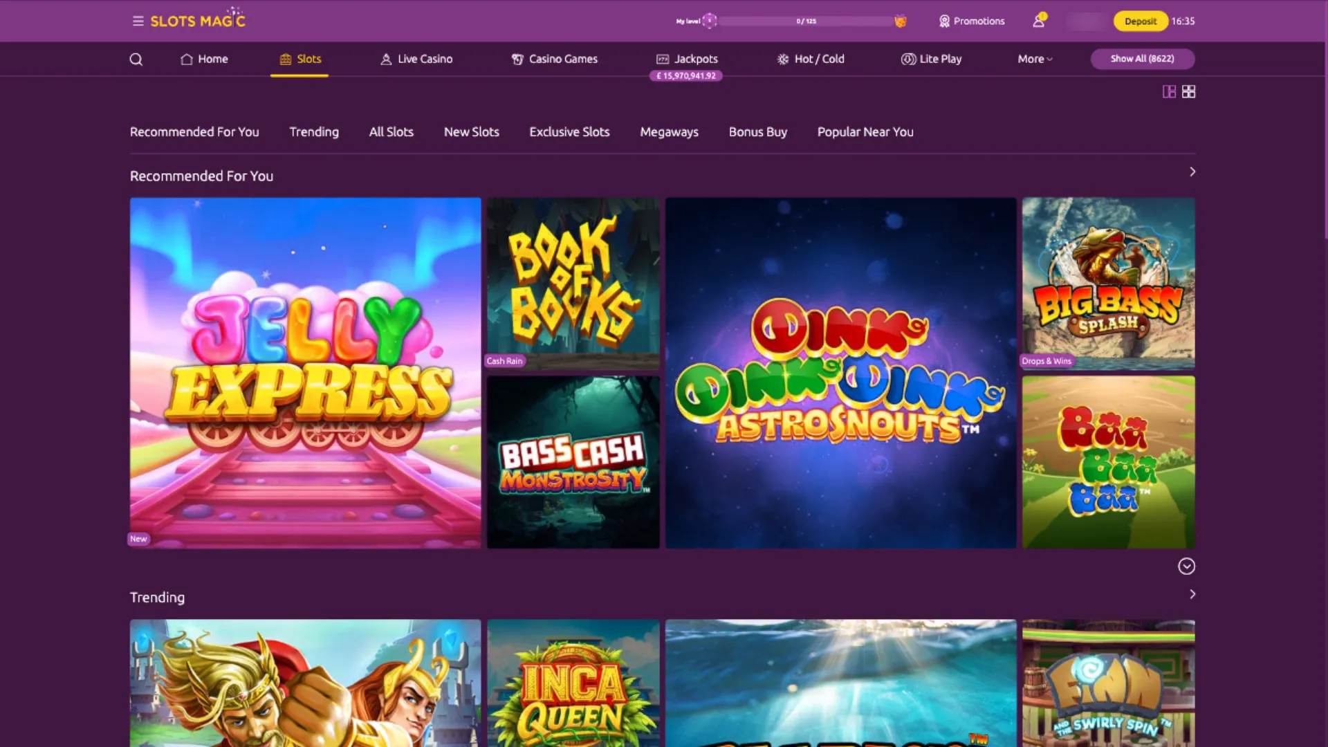The width and height of the screenshot is (1328, 747).
Task: Open the Home nav item
Action: tap(204, 59)
